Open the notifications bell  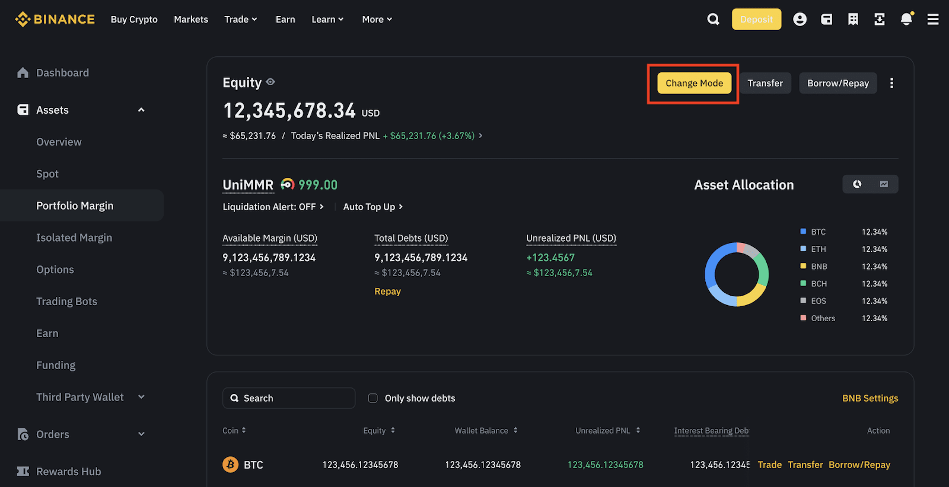point(906,20)
